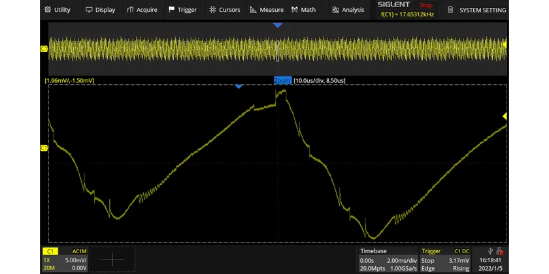The height and width of the screenshot is (274, 549).
Task: Click the USB status icon
Action: pos(490,251)
